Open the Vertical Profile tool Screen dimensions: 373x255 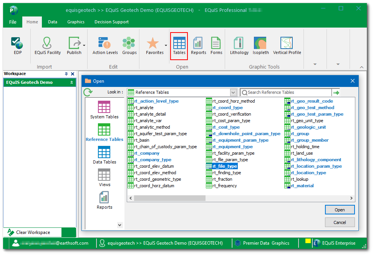tap(287, 45)
